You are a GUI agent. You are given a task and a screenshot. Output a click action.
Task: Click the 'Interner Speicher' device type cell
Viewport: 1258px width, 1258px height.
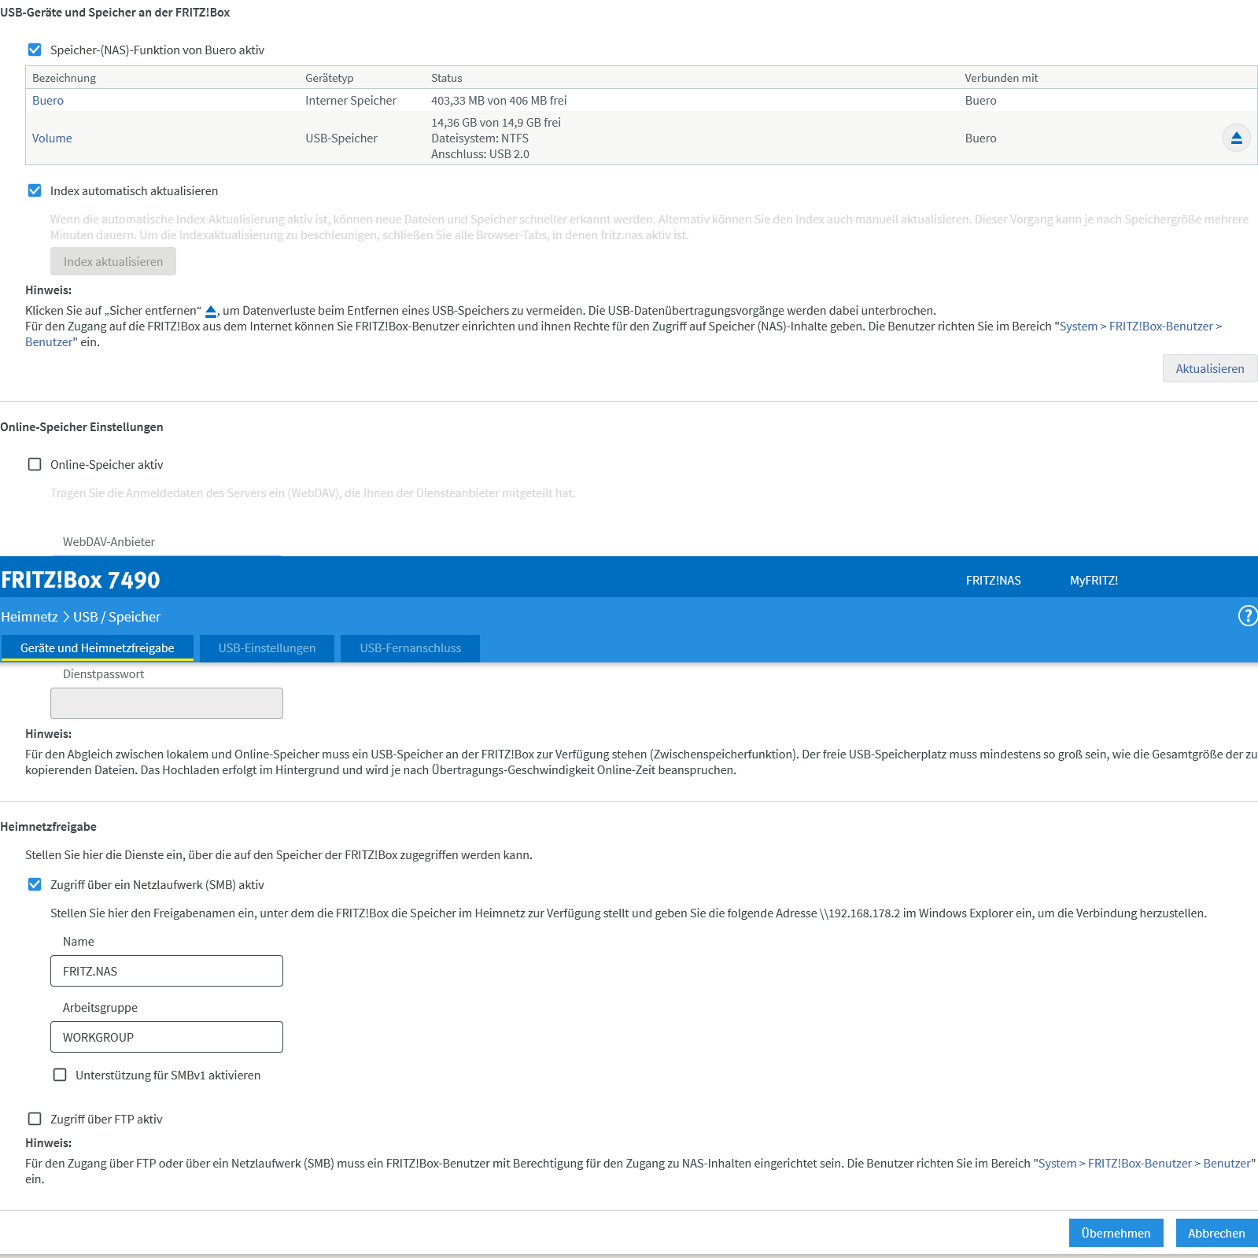[x=351, y=100]
